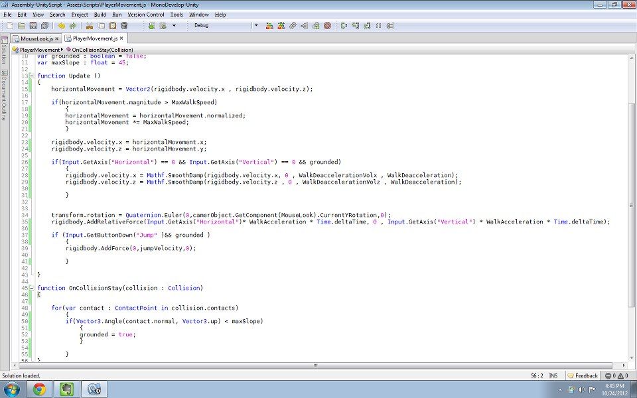
Task: Click the Save All toolbar icon
Action: coord(44,26)
